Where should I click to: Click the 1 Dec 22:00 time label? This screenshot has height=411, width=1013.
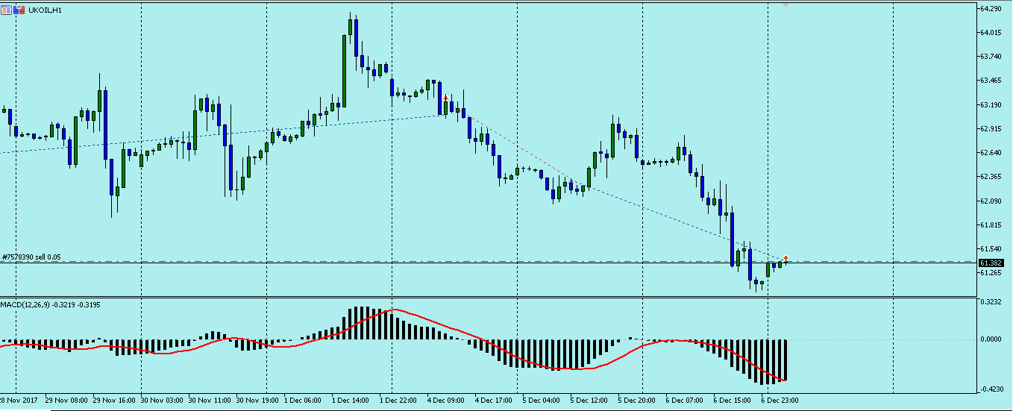click(x=399, y=401)
